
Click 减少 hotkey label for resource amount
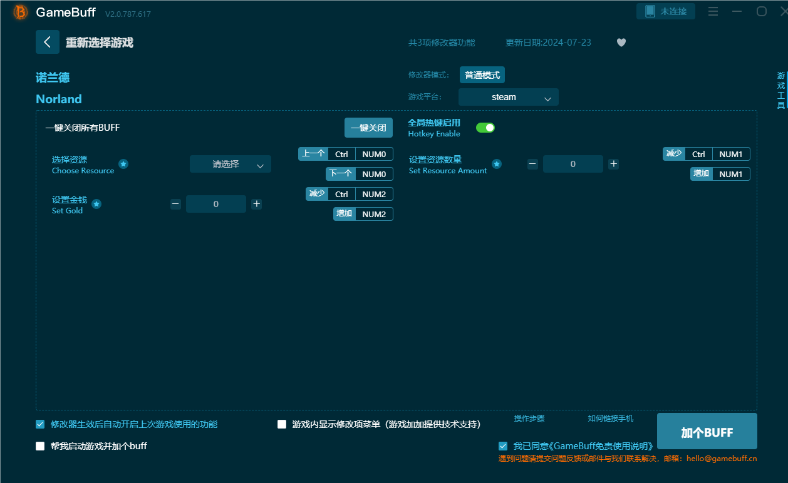[674, 154]
